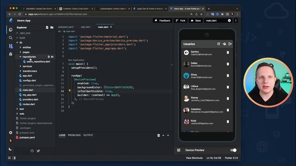The height and width of the screenshot is (166, 296).
Task: Open the Explorer files sidebar icon
Action: coord(11,30)
